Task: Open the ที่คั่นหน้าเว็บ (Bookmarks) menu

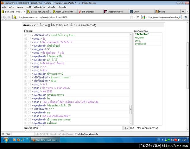Action: pyautogui.click(x=39, y=7)
